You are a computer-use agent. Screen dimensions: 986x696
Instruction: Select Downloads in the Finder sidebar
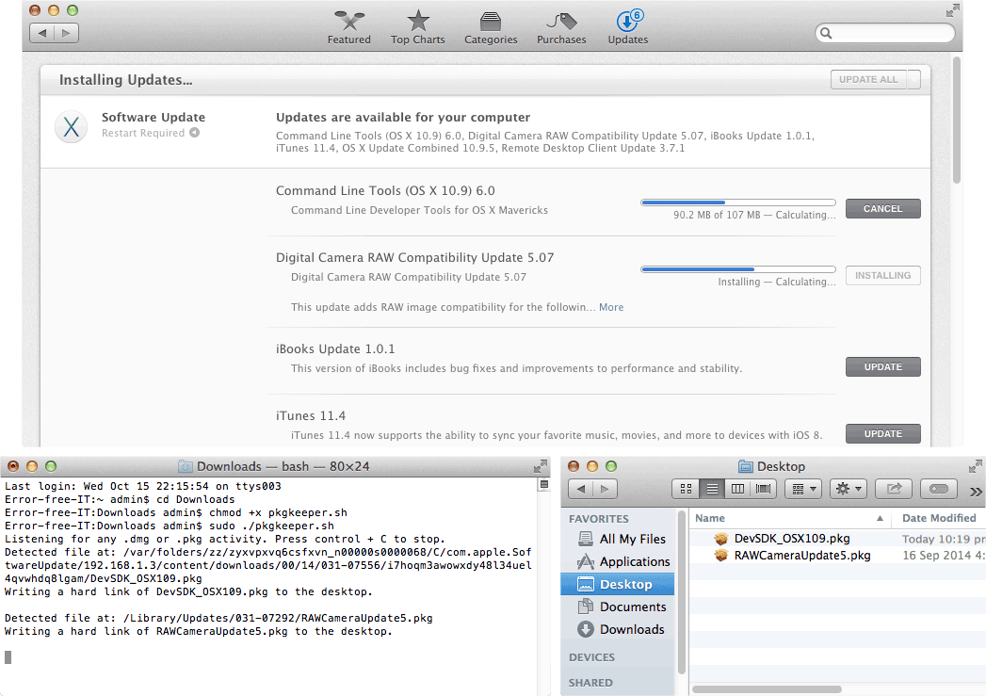coord(632,629)
